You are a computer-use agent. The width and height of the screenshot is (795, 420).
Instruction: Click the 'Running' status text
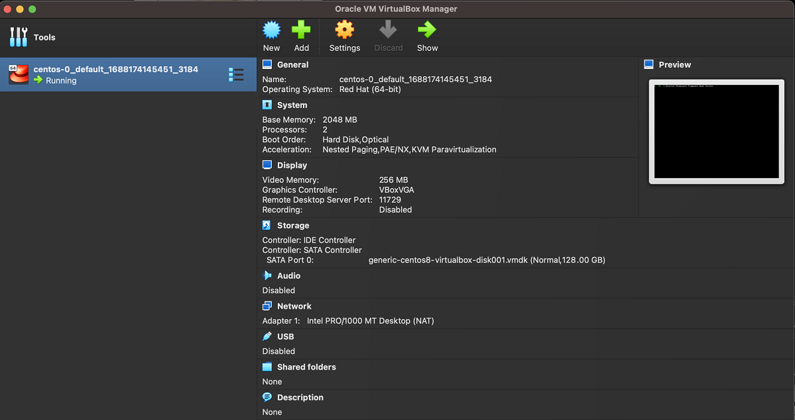(x=62, y=81)
